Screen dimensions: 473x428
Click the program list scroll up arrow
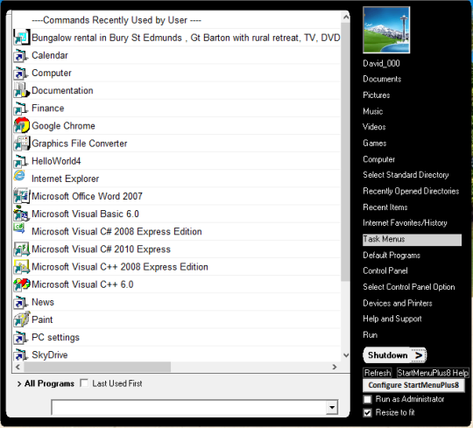[x=346, y=18]
